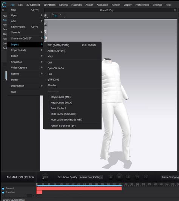
Task: Open the Settings menu
Action: tap(157, 5)
